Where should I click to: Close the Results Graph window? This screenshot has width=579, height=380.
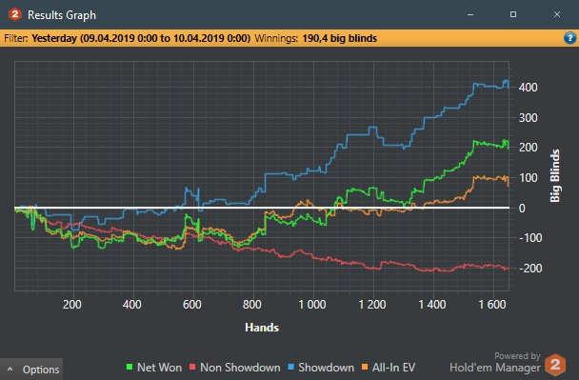coord(557,14)
